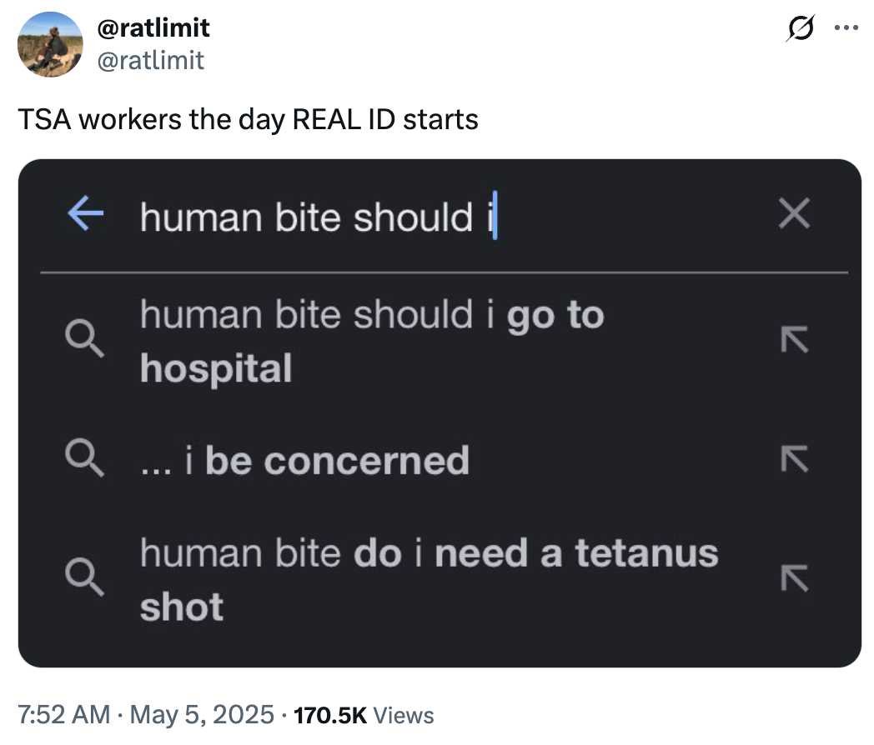Open the back arrow in the search bar
The height and width of the screenshot is (745, 874).
click(82, 214)
